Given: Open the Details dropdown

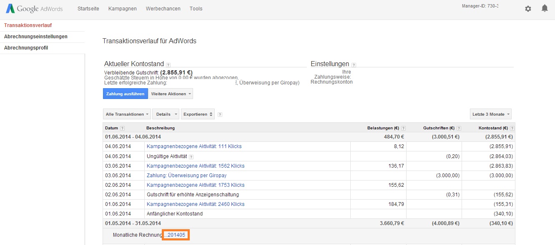Looking at the screenshot, I should pos(166,114).
